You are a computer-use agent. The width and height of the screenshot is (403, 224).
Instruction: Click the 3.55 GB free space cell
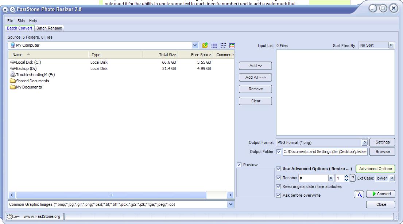[204, 62]
